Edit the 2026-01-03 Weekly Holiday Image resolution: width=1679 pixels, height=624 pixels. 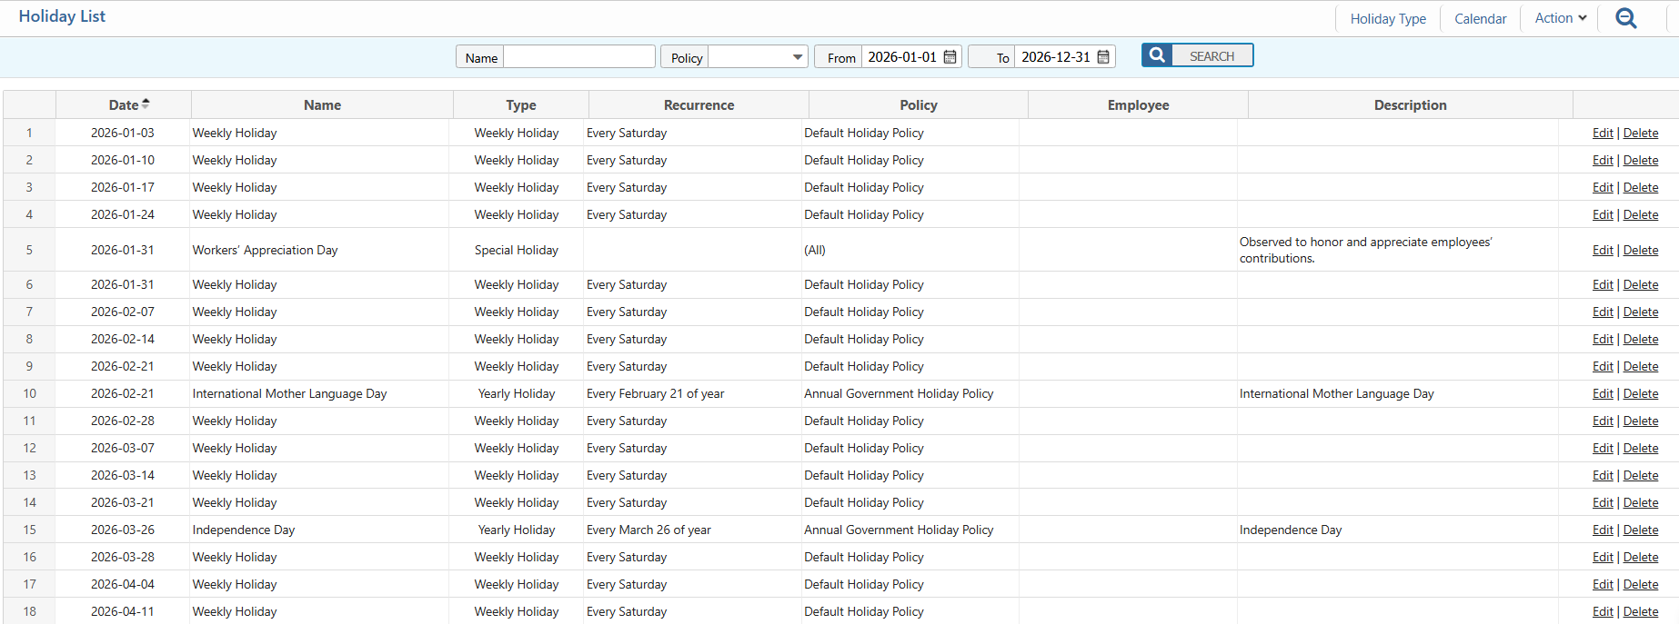click(x=1602, y=133)
